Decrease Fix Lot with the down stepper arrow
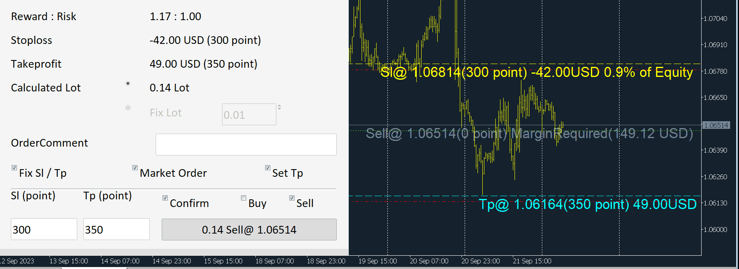This screenshot has height=269, width=739. pyautogui.click(x=279, y=109)
